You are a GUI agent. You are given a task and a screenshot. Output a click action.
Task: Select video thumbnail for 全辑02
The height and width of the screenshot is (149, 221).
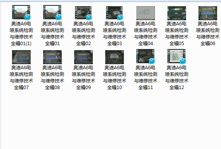[x=83, y=13]
